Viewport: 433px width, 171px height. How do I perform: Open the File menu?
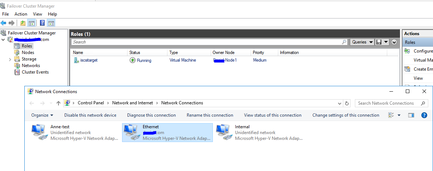pyautogui.click(x=5, y=14)
